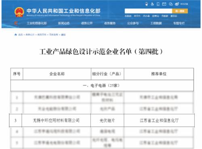
Task: Open the envelope mail icon
Action: tap(164, 4)
